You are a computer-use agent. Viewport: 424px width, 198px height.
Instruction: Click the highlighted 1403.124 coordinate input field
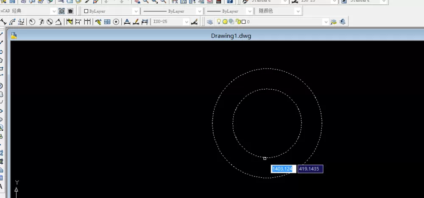pos(284,169)
